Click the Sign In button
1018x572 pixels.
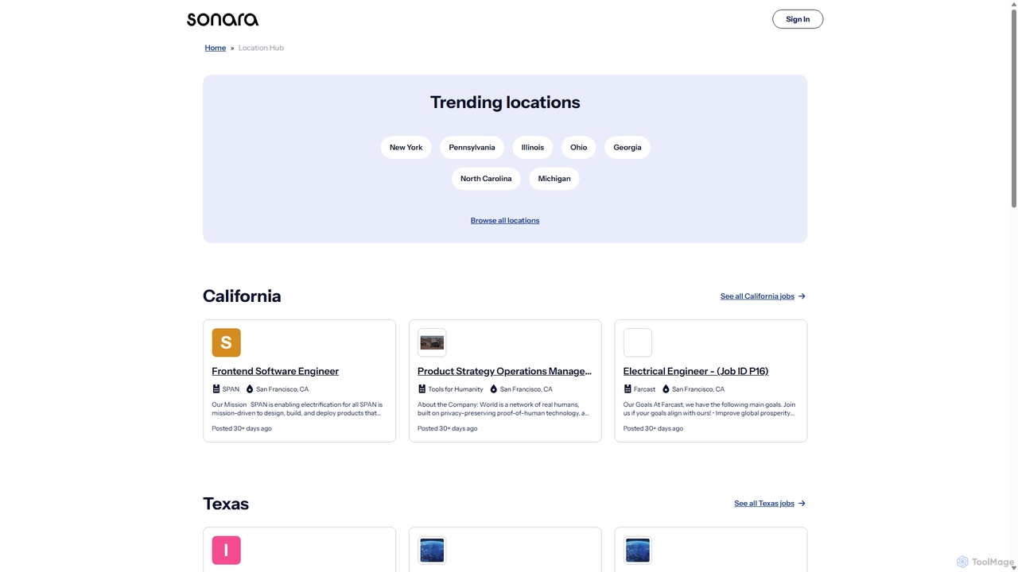798,19
